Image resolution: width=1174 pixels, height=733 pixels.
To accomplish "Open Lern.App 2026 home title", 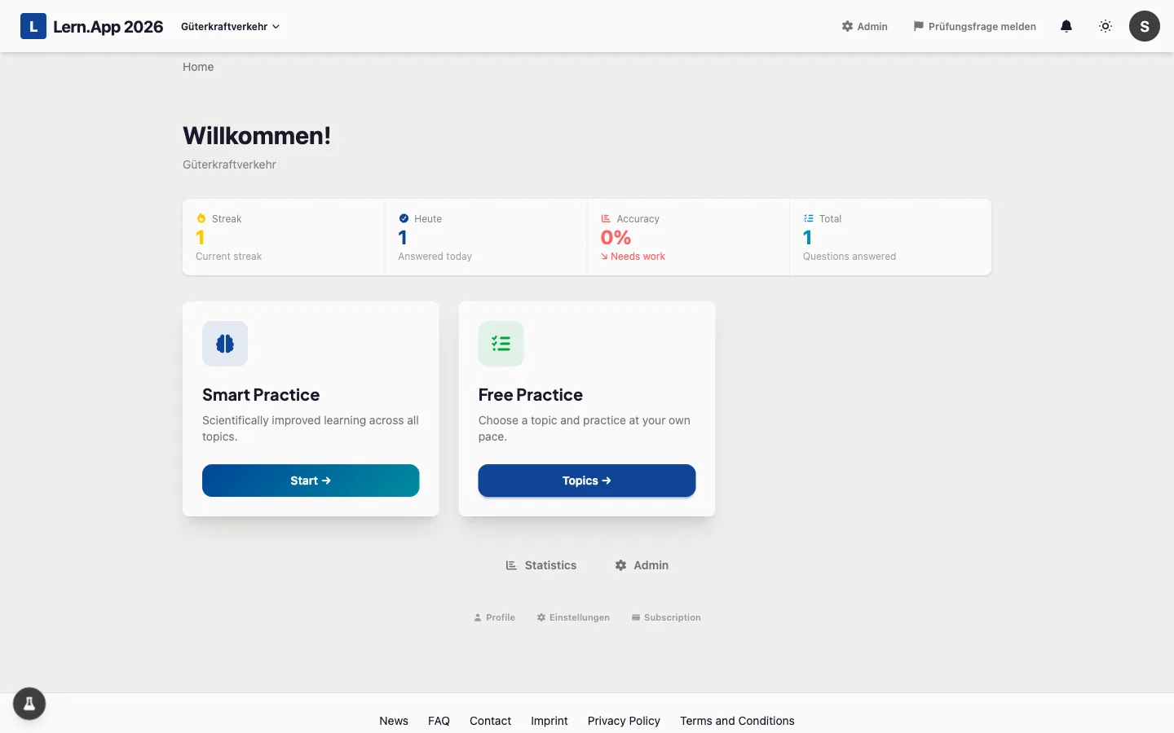I will coord(108,26).
